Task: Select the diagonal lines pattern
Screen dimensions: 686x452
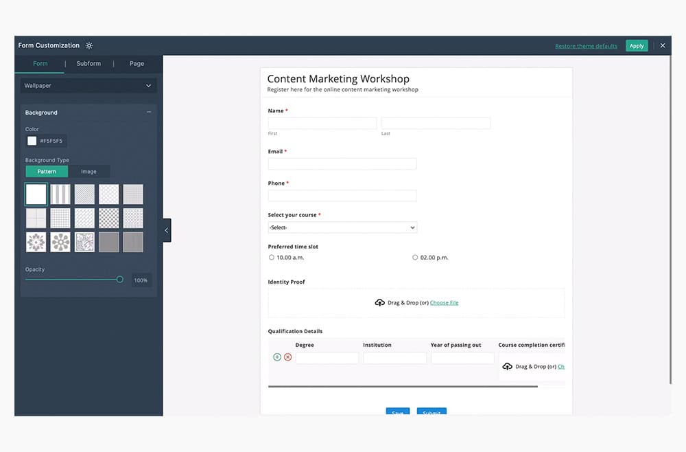Action: 84,194
